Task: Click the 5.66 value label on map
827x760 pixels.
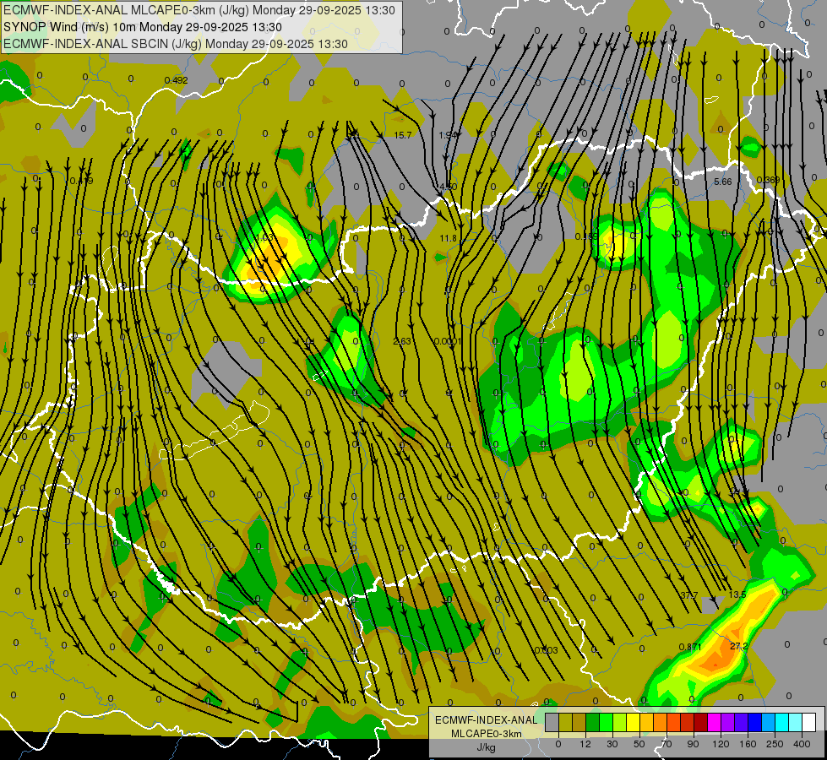Action: point(722,182)
